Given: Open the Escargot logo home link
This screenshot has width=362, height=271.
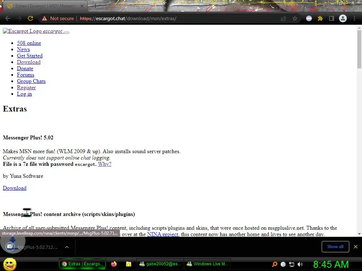Looking at the screenshot, I should coord(33,31).
